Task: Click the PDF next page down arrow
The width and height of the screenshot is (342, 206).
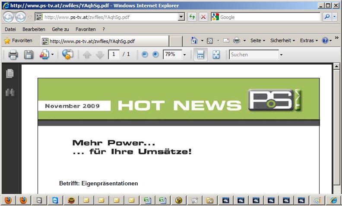Action: pyautogui.click(x=100, y=55)
